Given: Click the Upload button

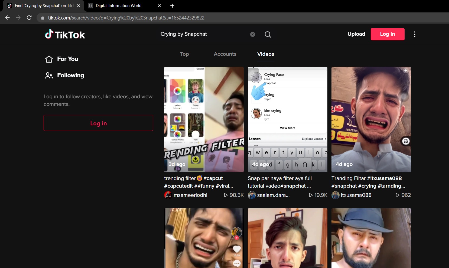Looking at the screenshot, I should coord(356,34).
